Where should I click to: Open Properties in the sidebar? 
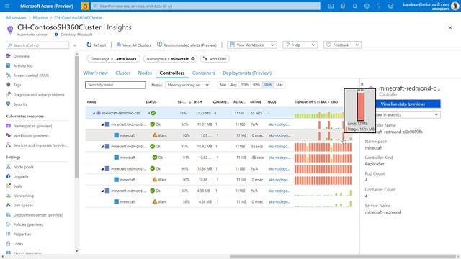(x=22, y=235)
